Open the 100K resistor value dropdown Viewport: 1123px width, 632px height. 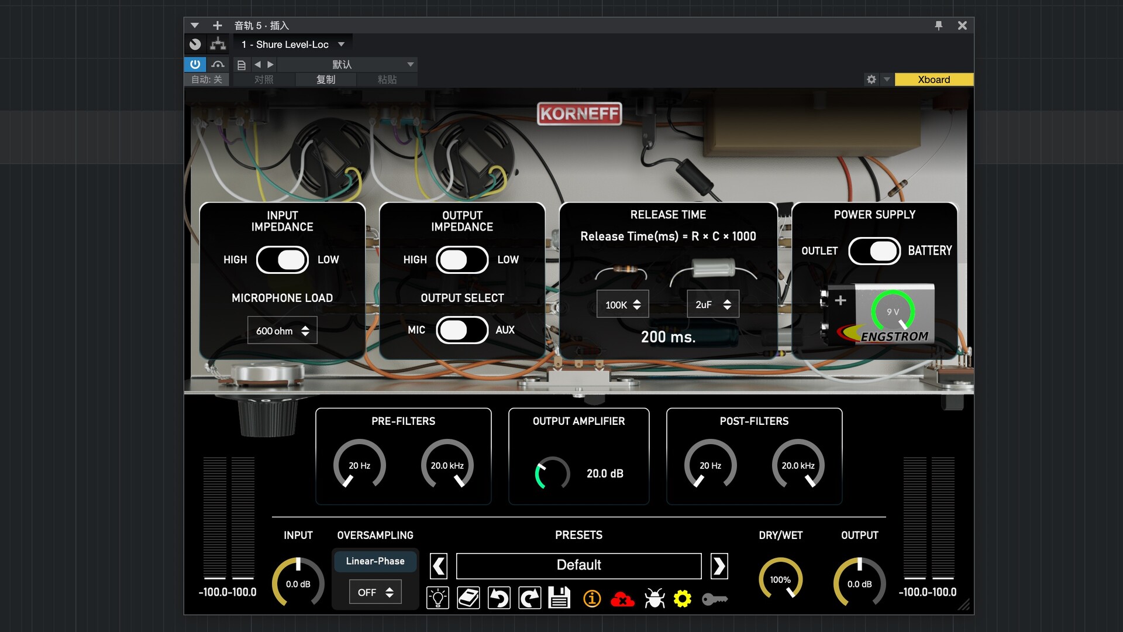(622, 304)
